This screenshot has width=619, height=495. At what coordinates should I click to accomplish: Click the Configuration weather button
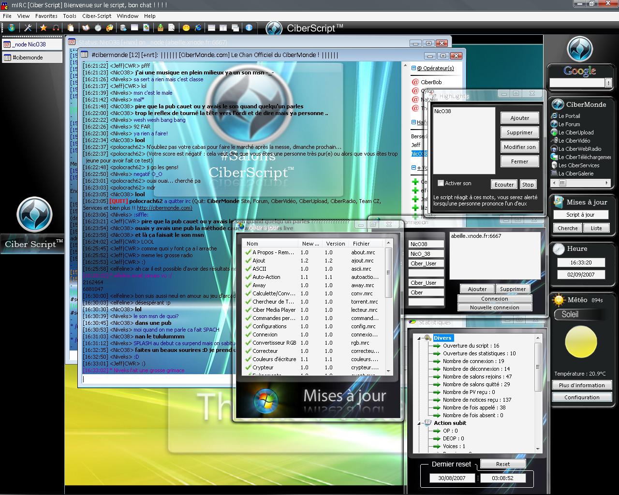[x=582, y=397]
